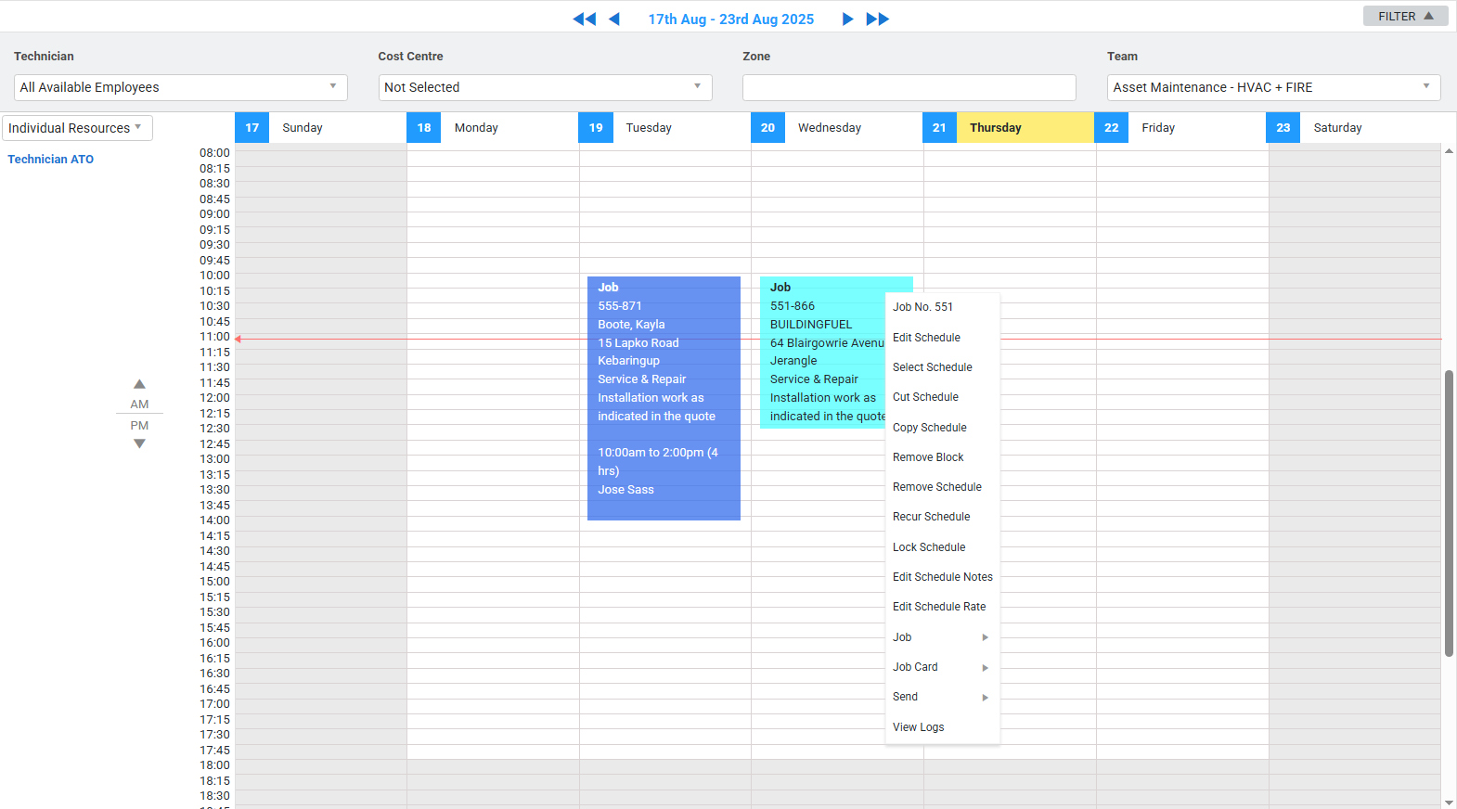Open the Individual Resources dropdown
This screenshot has width=1457, height=809.
point(77,128)
